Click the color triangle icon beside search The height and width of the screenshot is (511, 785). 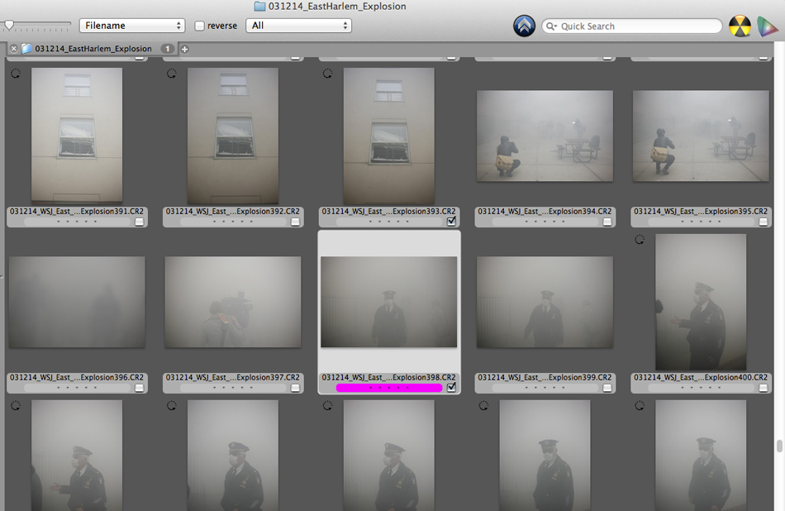point(767,26)
